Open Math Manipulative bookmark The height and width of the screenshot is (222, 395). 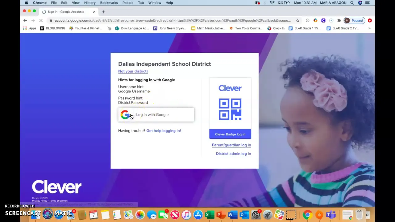pyautogui.click(x=208, y=28)
